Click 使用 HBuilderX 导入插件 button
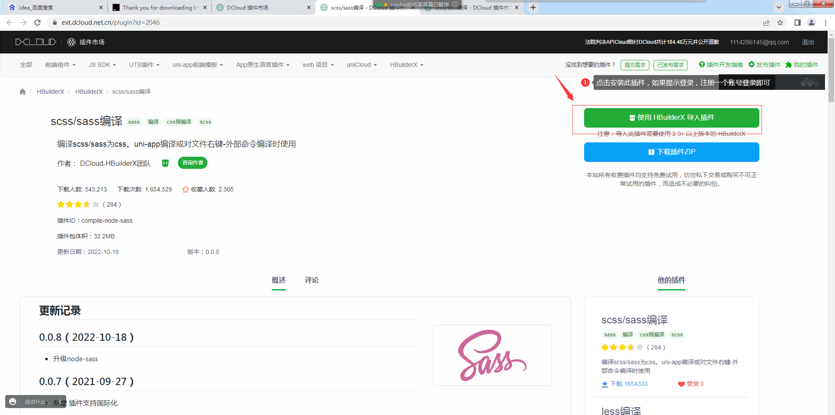This screenshot has height=415, width=835. pos(671,118)
